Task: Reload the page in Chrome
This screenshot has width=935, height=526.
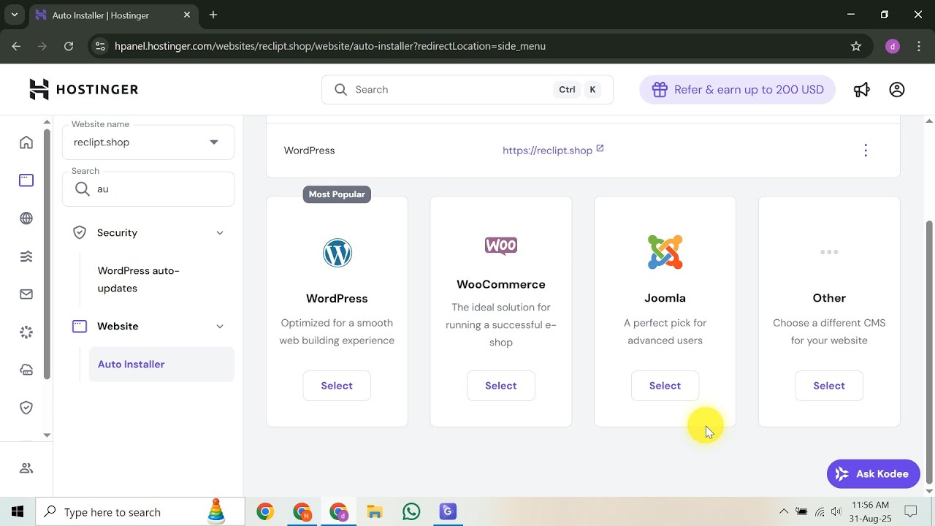Action: pyautogui.click(x=69, y=46)
